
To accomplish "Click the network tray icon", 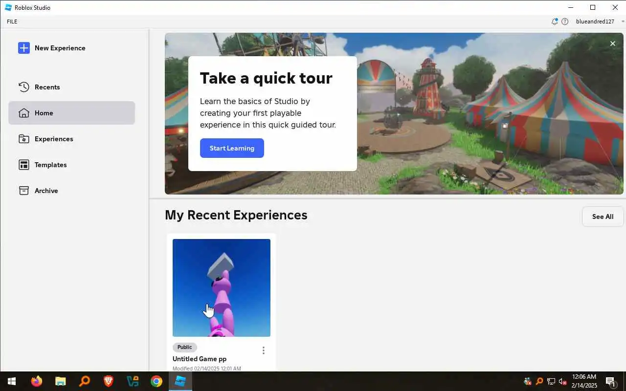I will pos(551,381).
